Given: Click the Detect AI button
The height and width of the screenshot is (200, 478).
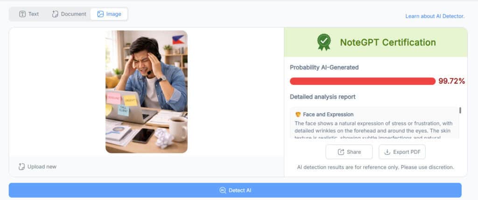Looking at the screenshot, I should (x=235, y=190).
